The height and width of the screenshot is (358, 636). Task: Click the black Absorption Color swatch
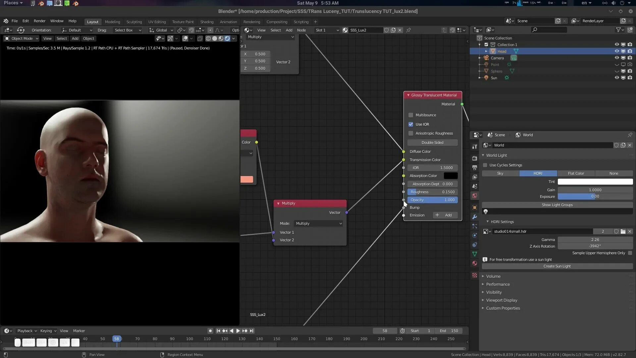450,176
